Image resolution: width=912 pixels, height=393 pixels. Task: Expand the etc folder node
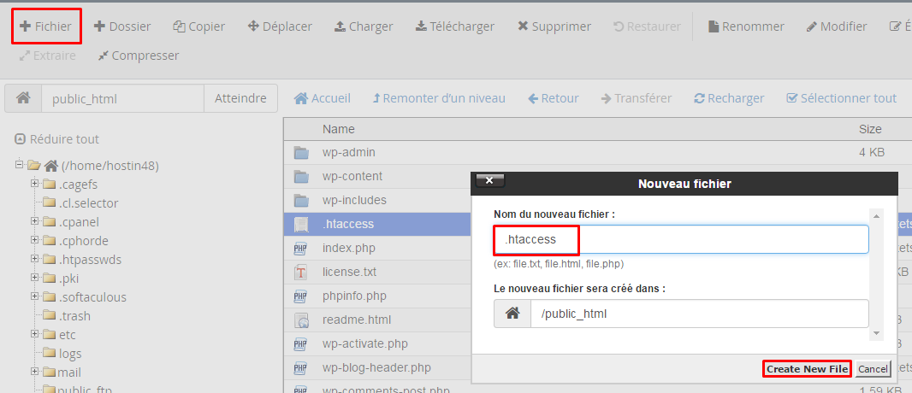pos(35,334)
